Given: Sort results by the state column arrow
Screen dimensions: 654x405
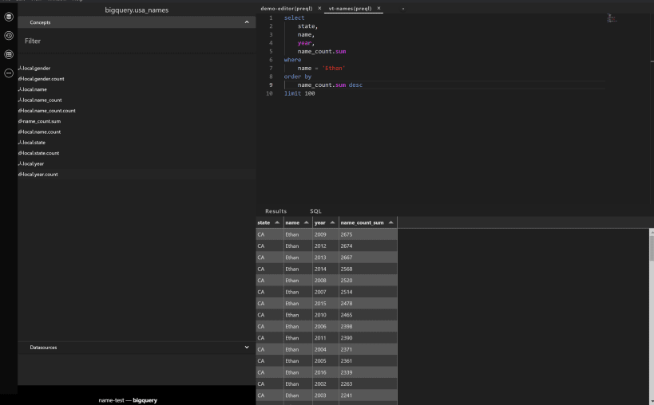Looking at the screenshot, I should click(x=277, y=222).
